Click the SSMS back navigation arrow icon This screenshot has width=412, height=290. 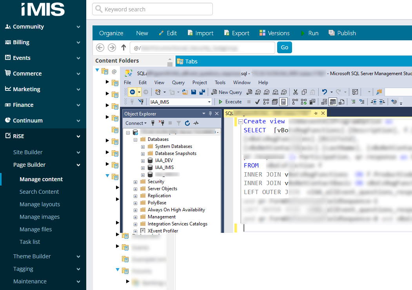point(132,92)
